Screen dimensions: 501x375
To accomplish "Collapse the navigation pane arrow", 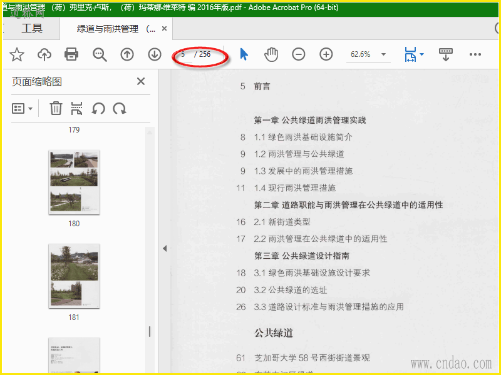I will 165,248.
